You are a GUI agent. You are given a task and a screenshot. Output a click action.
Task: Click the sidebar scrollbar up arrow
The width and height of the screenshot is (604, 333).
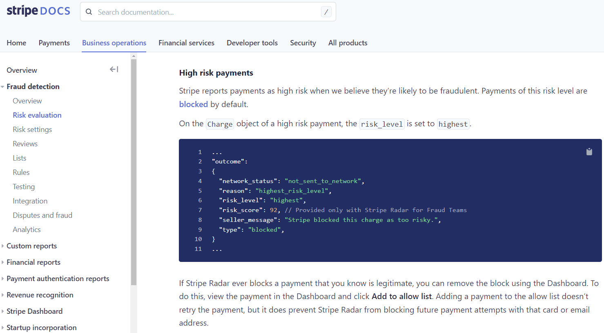pyautogui.click(x=134, y=56)
